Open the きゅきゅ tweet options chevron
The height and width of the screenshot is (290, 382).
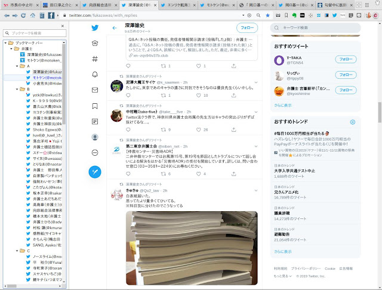256,190
